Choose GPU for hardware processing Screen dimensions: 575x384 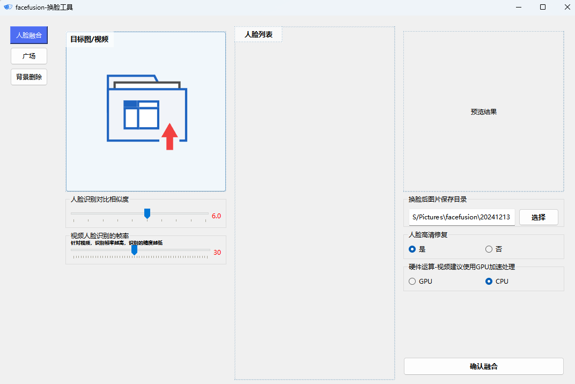tap(412, 281)
